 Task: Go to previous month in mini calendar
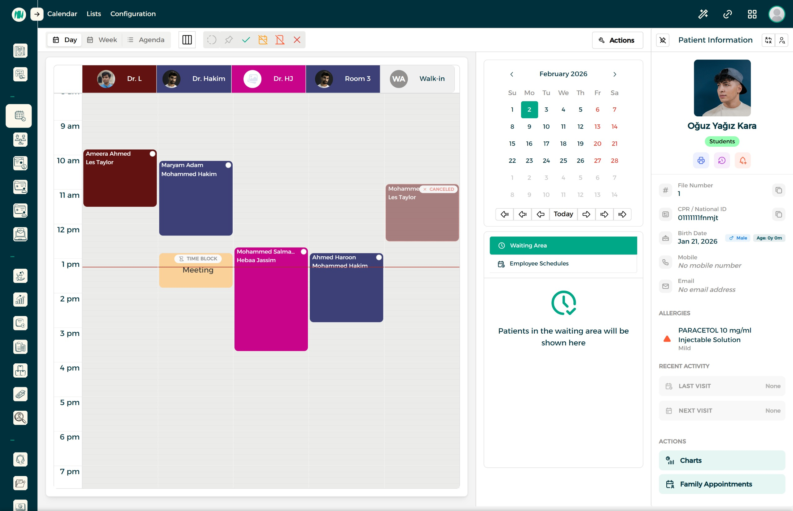click(x=512, y=74)
